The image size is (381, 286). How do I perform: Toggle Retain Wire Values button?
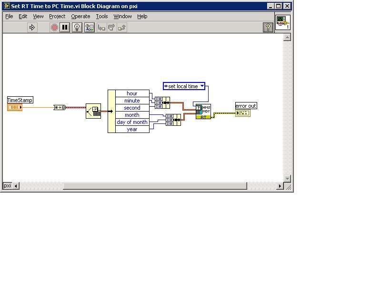click(90, 27)
